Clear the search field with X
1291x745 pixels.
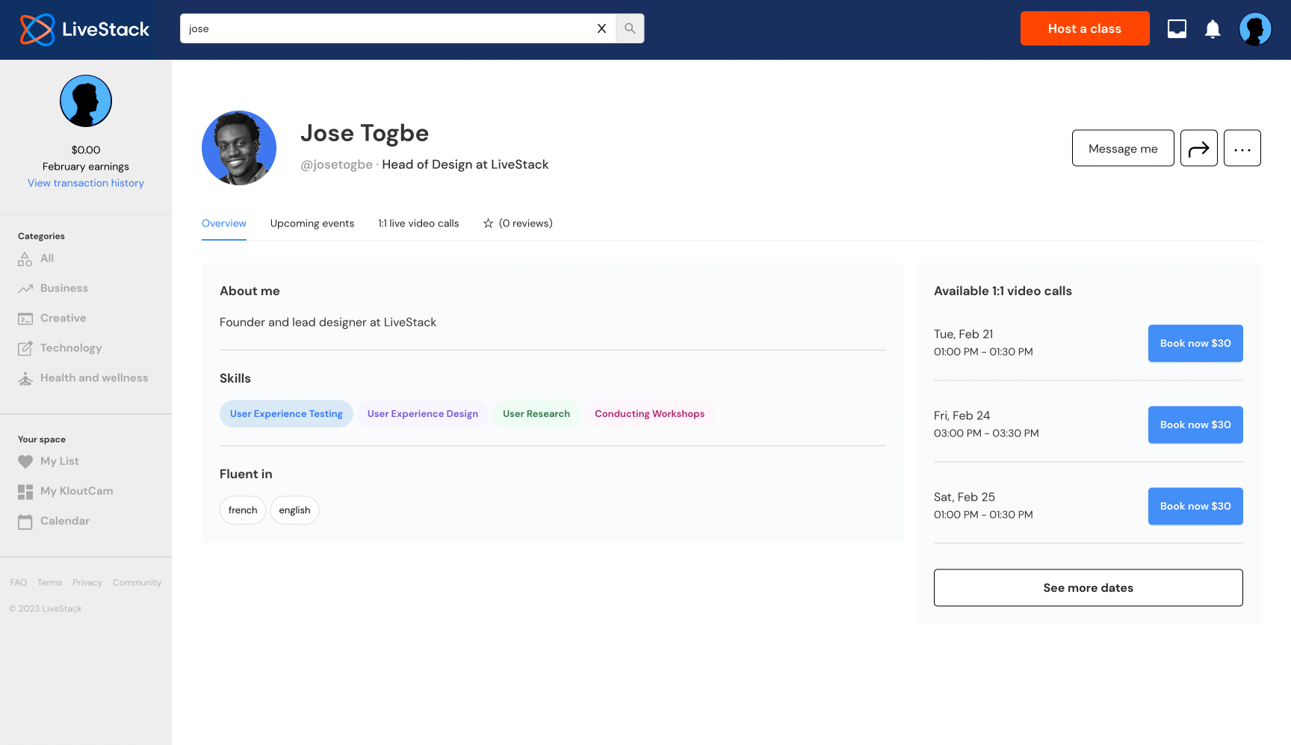(x=601, y=28)
